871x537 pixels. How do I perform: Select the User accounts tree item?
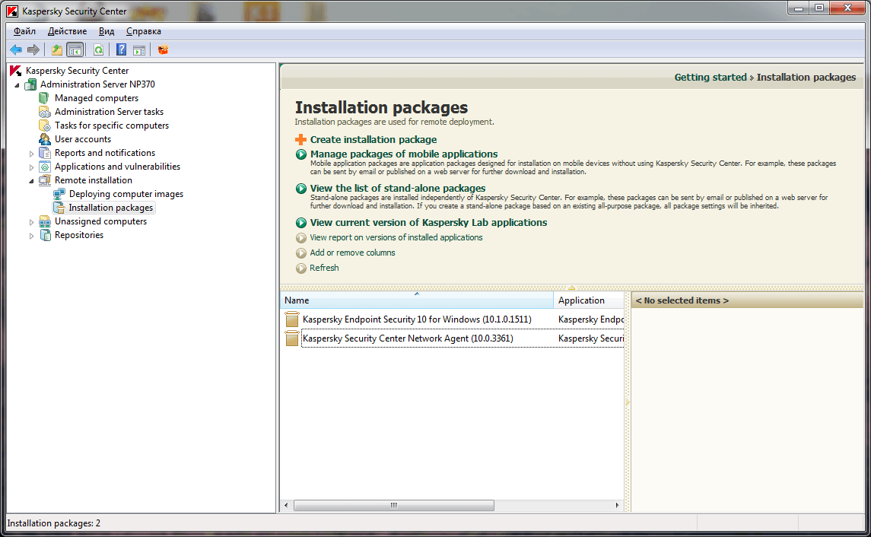(x=83, y=139)
